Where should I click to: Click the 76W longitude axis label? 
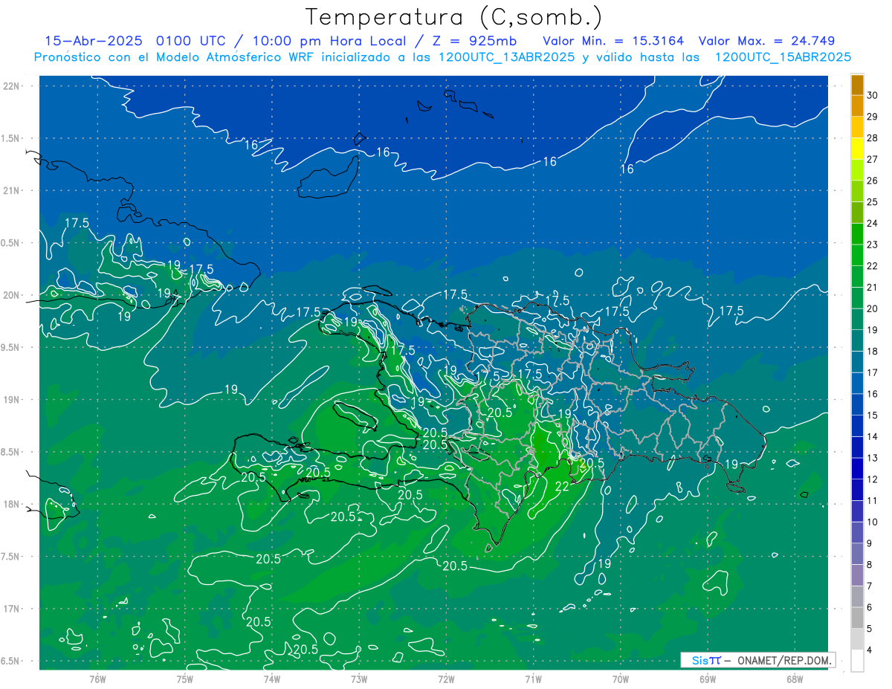[x=97, y=679]
